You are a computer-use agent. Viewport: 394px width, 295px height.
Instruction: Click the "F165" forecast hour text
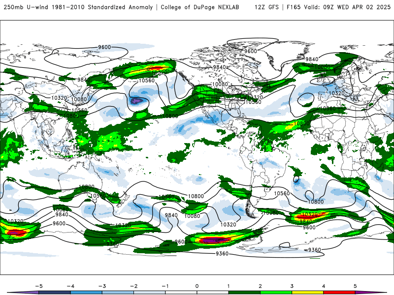(294, 7)
